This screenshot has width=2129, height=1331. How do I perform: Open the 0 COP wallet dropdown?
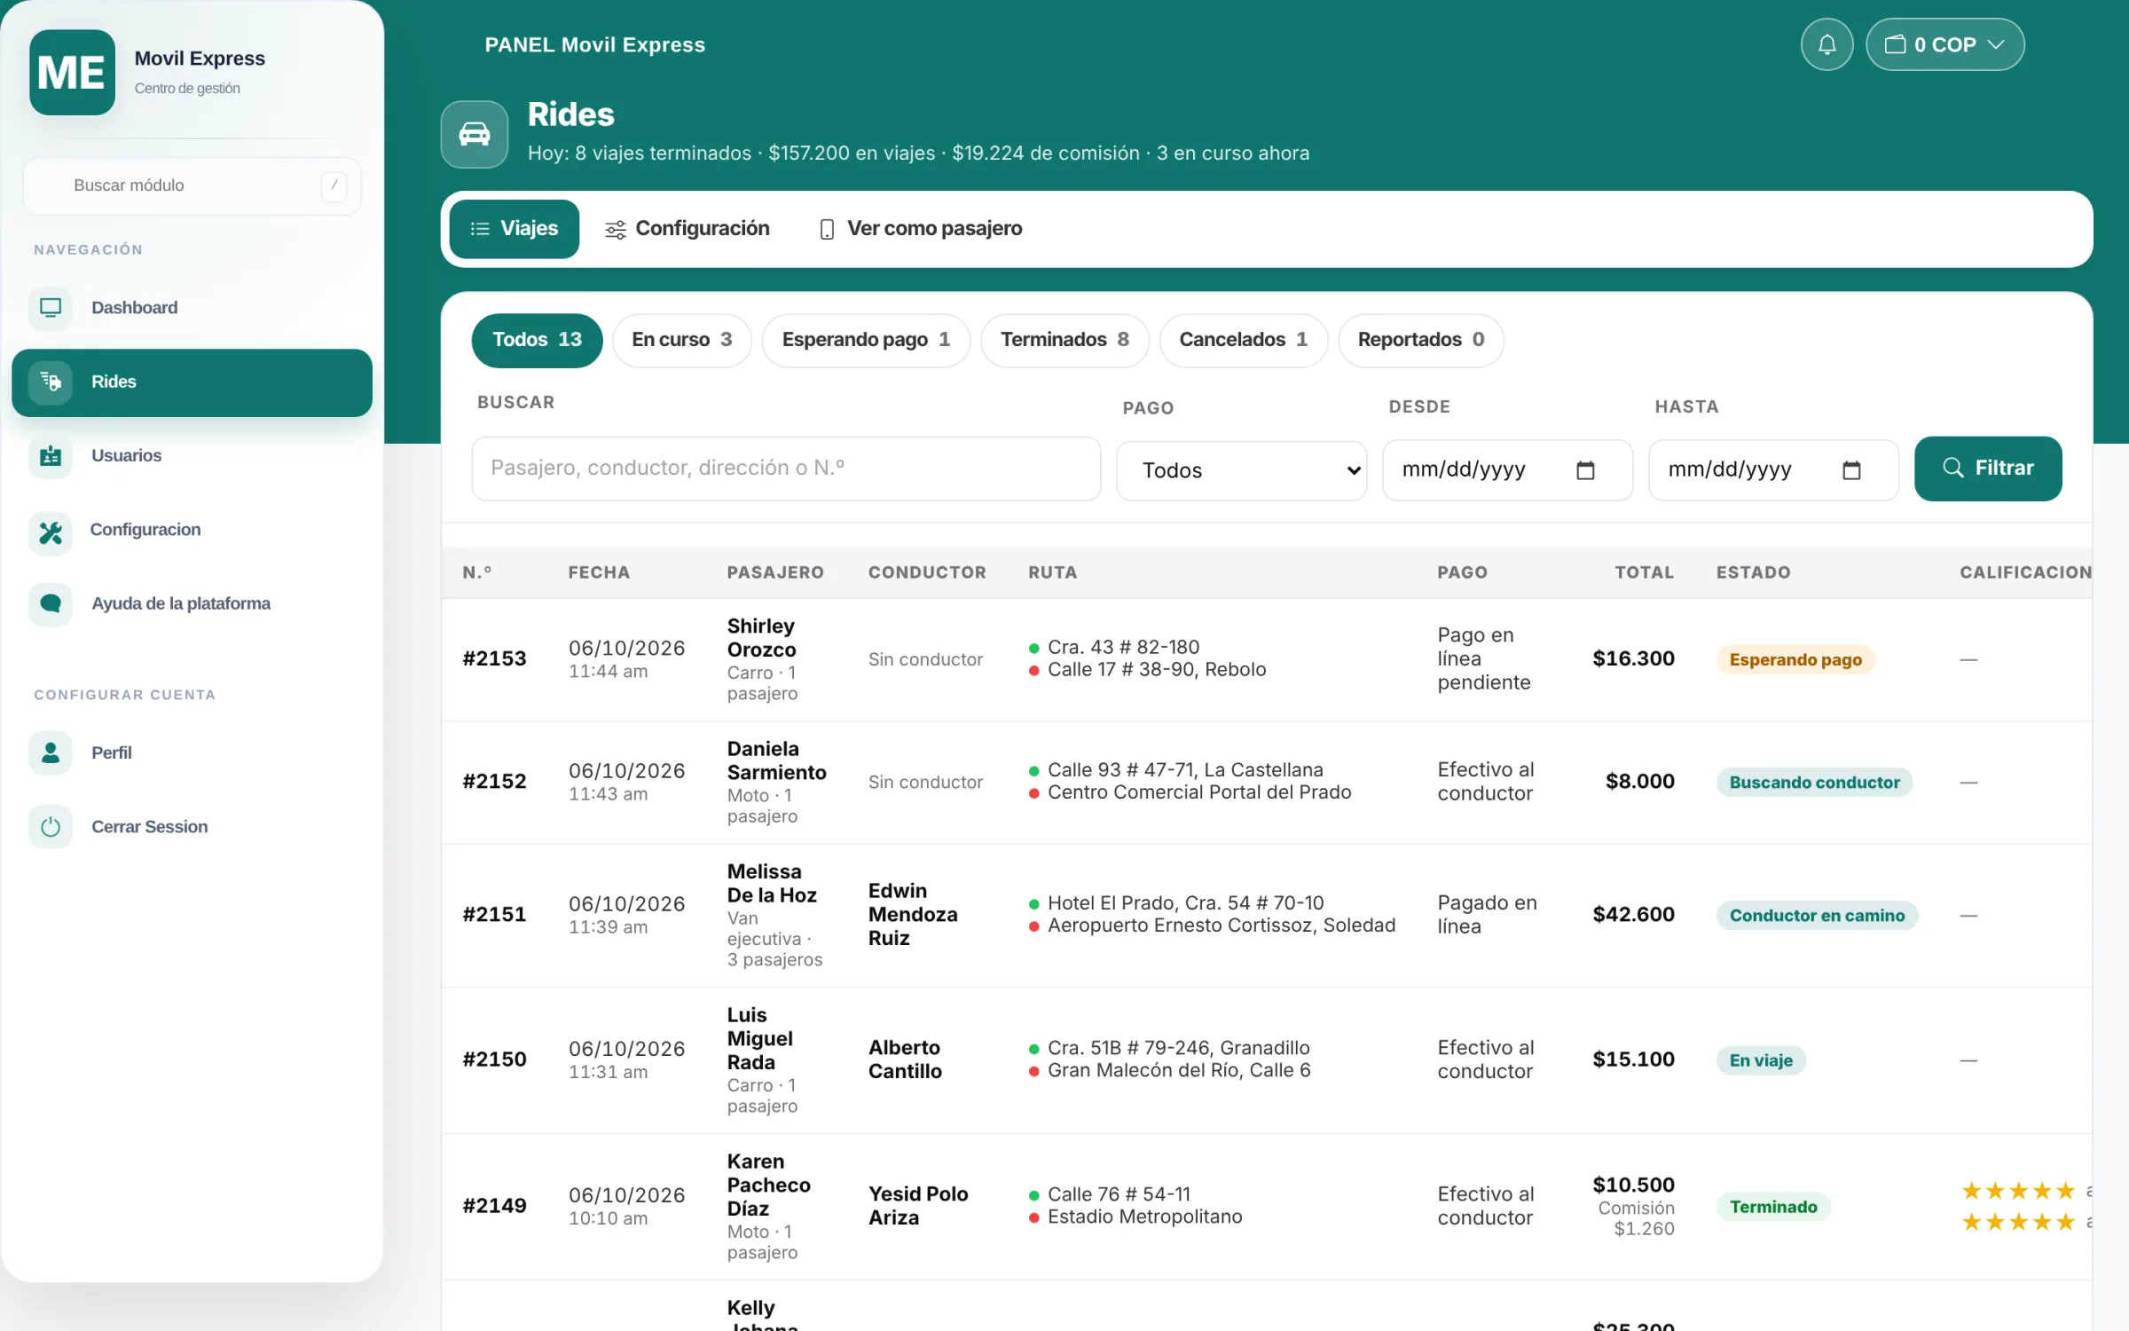(1944, 44)
